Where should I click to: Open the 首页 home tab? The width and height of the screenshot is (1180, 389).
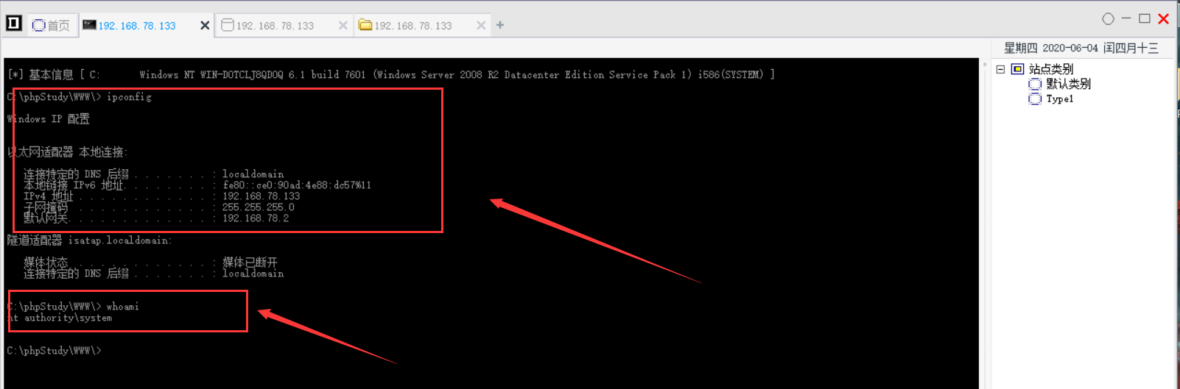51,25
